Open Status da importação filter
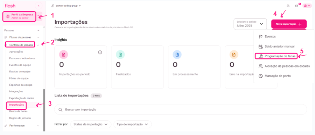The image size is (315, 135). (x=91, y=125)
